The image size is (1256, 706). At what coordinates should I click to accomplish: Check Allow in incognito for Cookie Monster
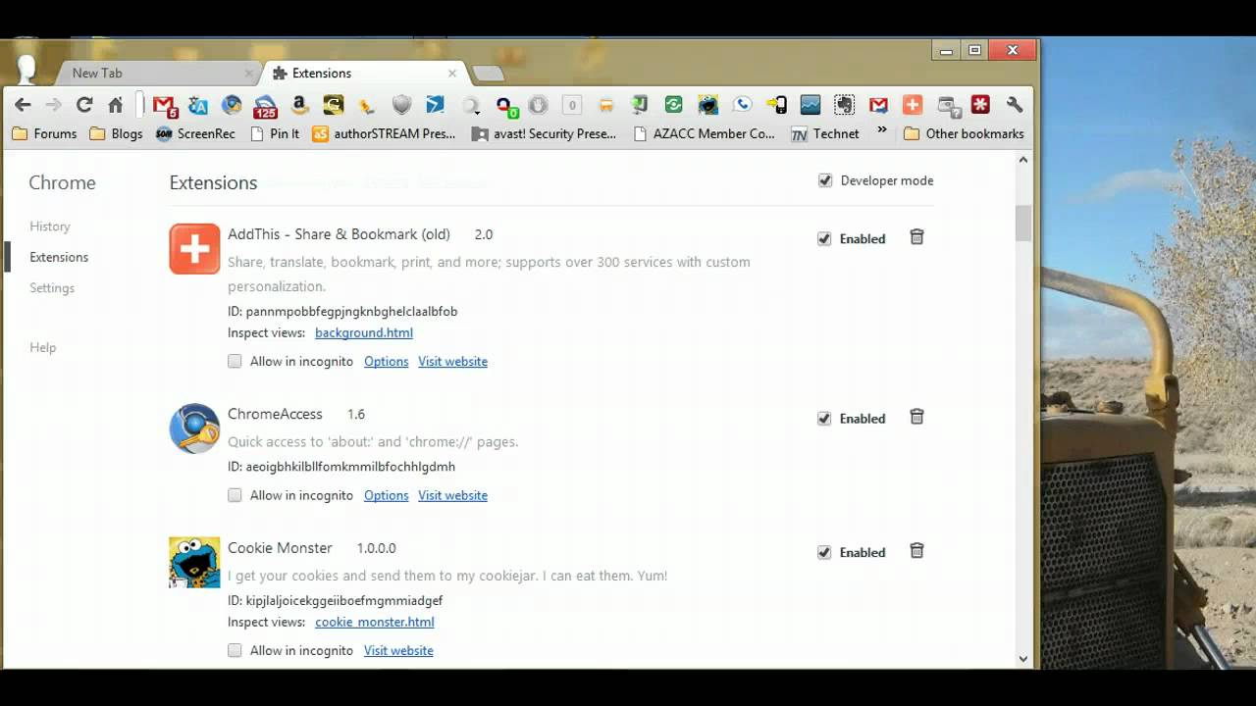[235, 650]
